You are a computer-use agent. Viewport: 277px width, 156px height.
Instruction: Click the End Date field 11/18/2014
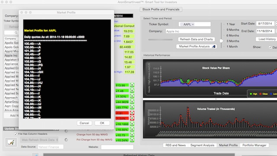[265, 31]
